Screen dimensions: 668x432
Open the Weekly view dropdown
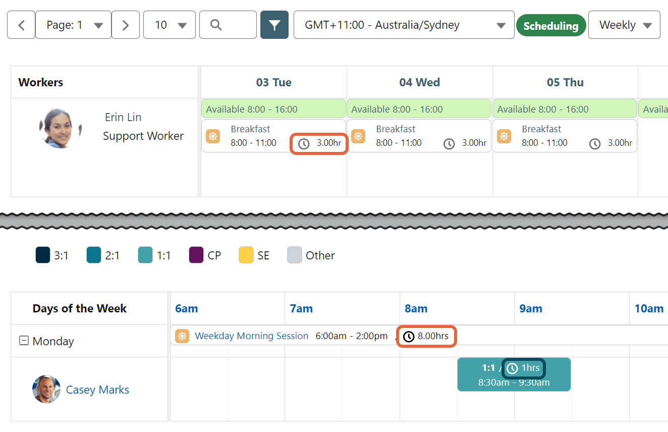(624, 25)
